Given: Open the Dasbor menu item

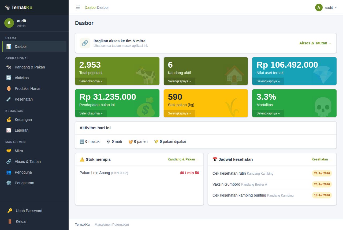Looking at the screenshot, I should [x=34, y=47].
